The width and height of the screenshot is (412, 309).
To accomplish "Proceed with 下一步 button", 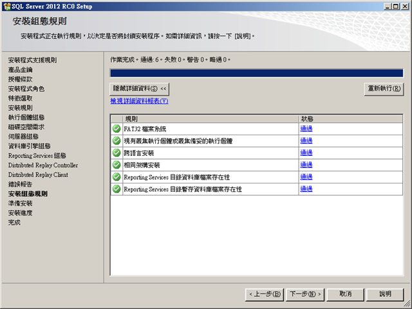I will click(305, 294).
